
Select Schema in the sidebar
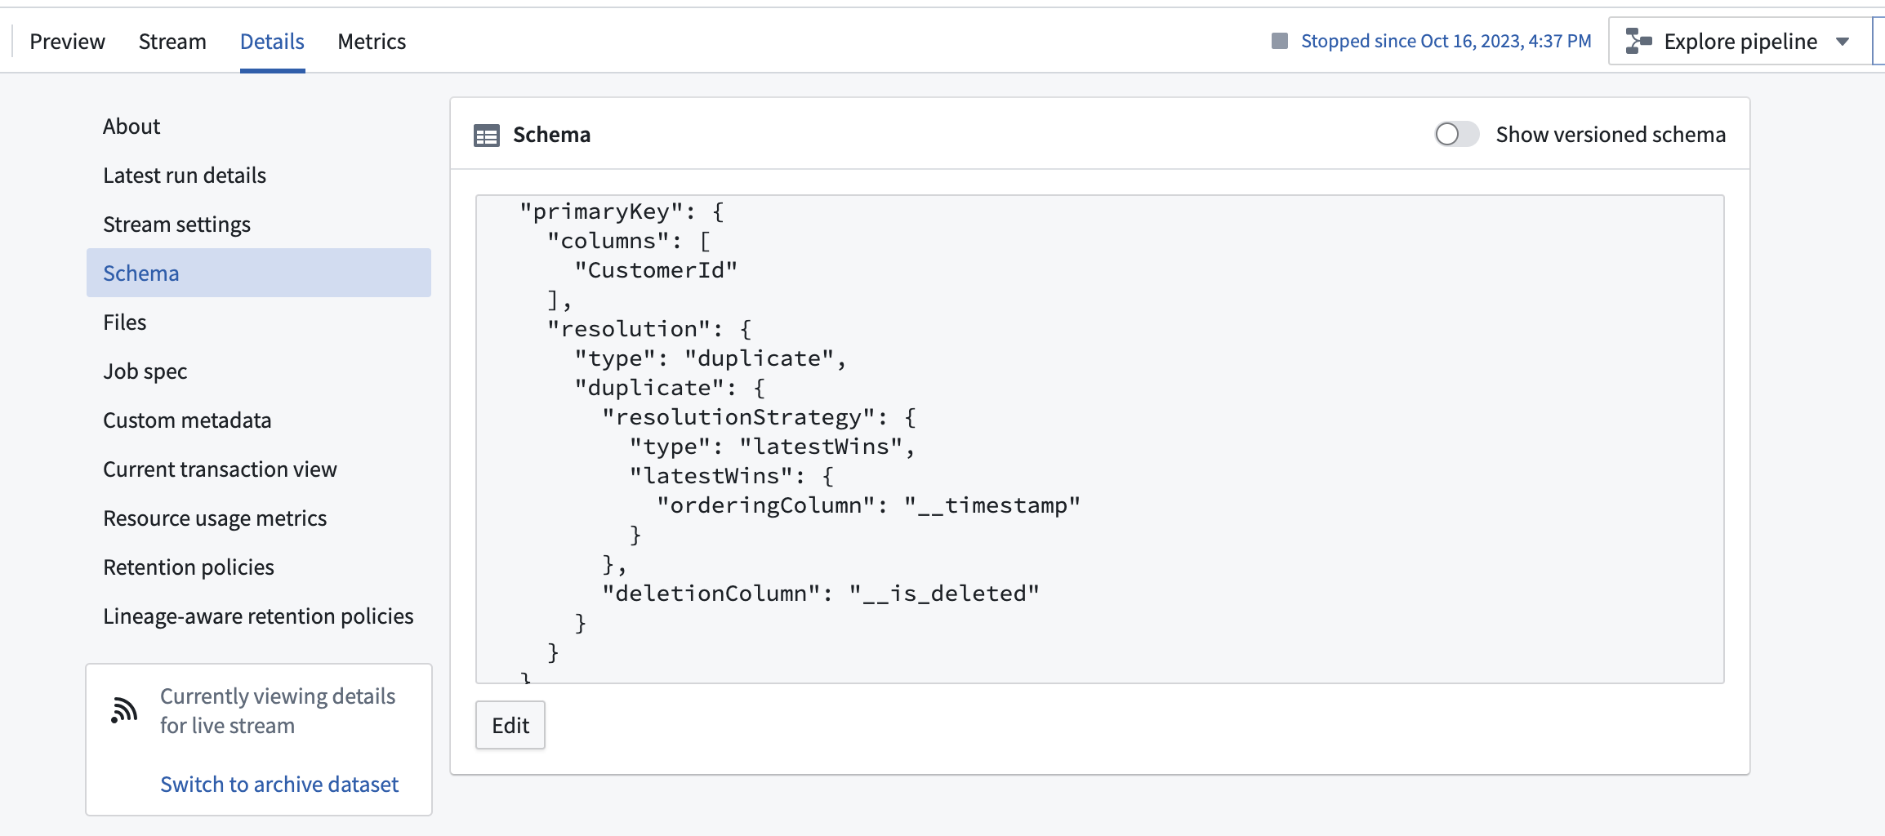[259, 273]
